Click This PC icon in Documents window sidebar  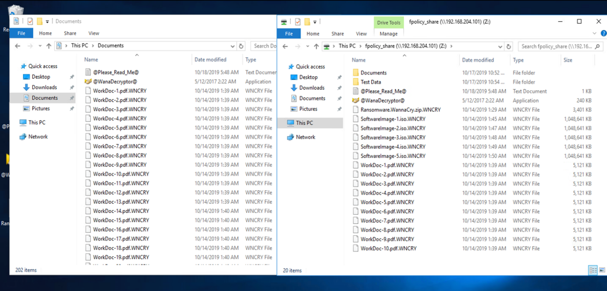click(x=23, y=123)
